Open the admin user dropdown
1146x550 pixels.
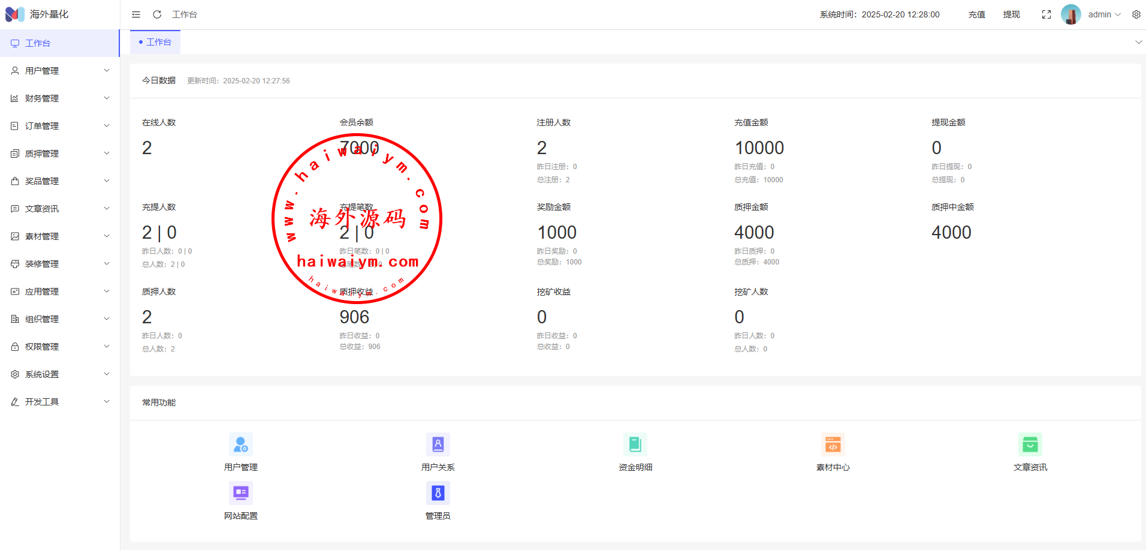[x=1103, y=14]
